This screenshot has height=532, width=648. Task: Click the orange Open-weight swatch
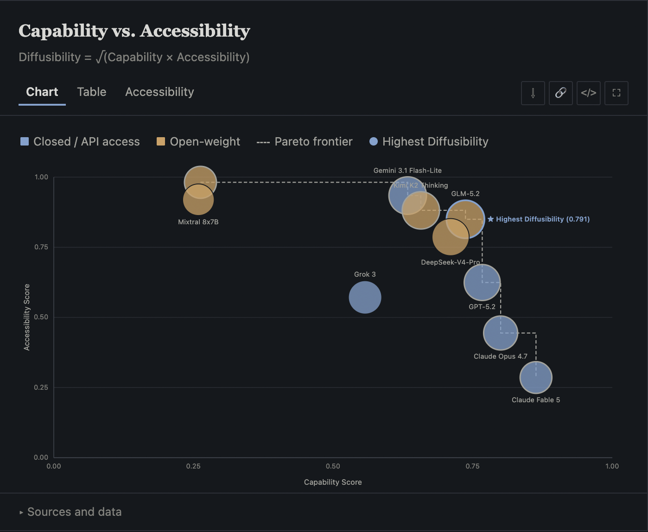click(161, 141)
